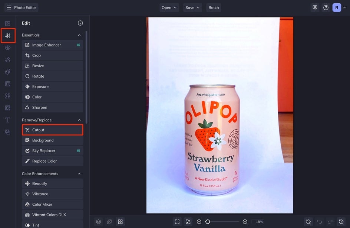This screenshot has width=350, height=228.
Task: Choose the Sky Replacer tool
Action: [x=52, y=151]
